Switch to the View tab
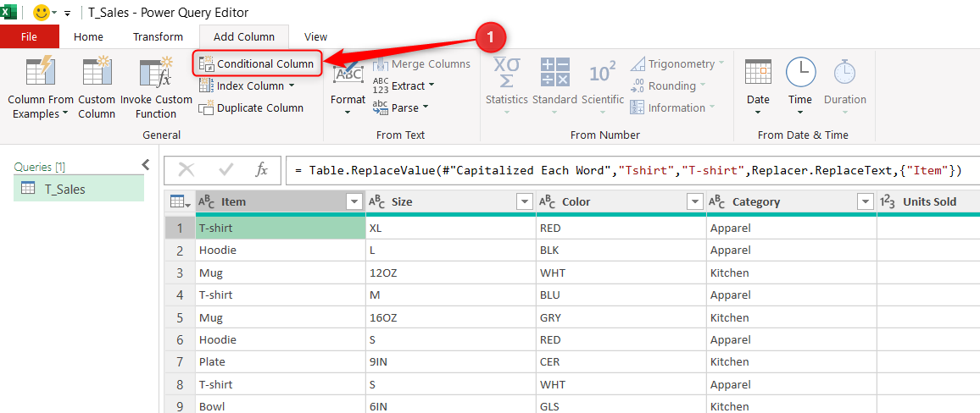This screenshot has width=980, height=413. (315, 36)
